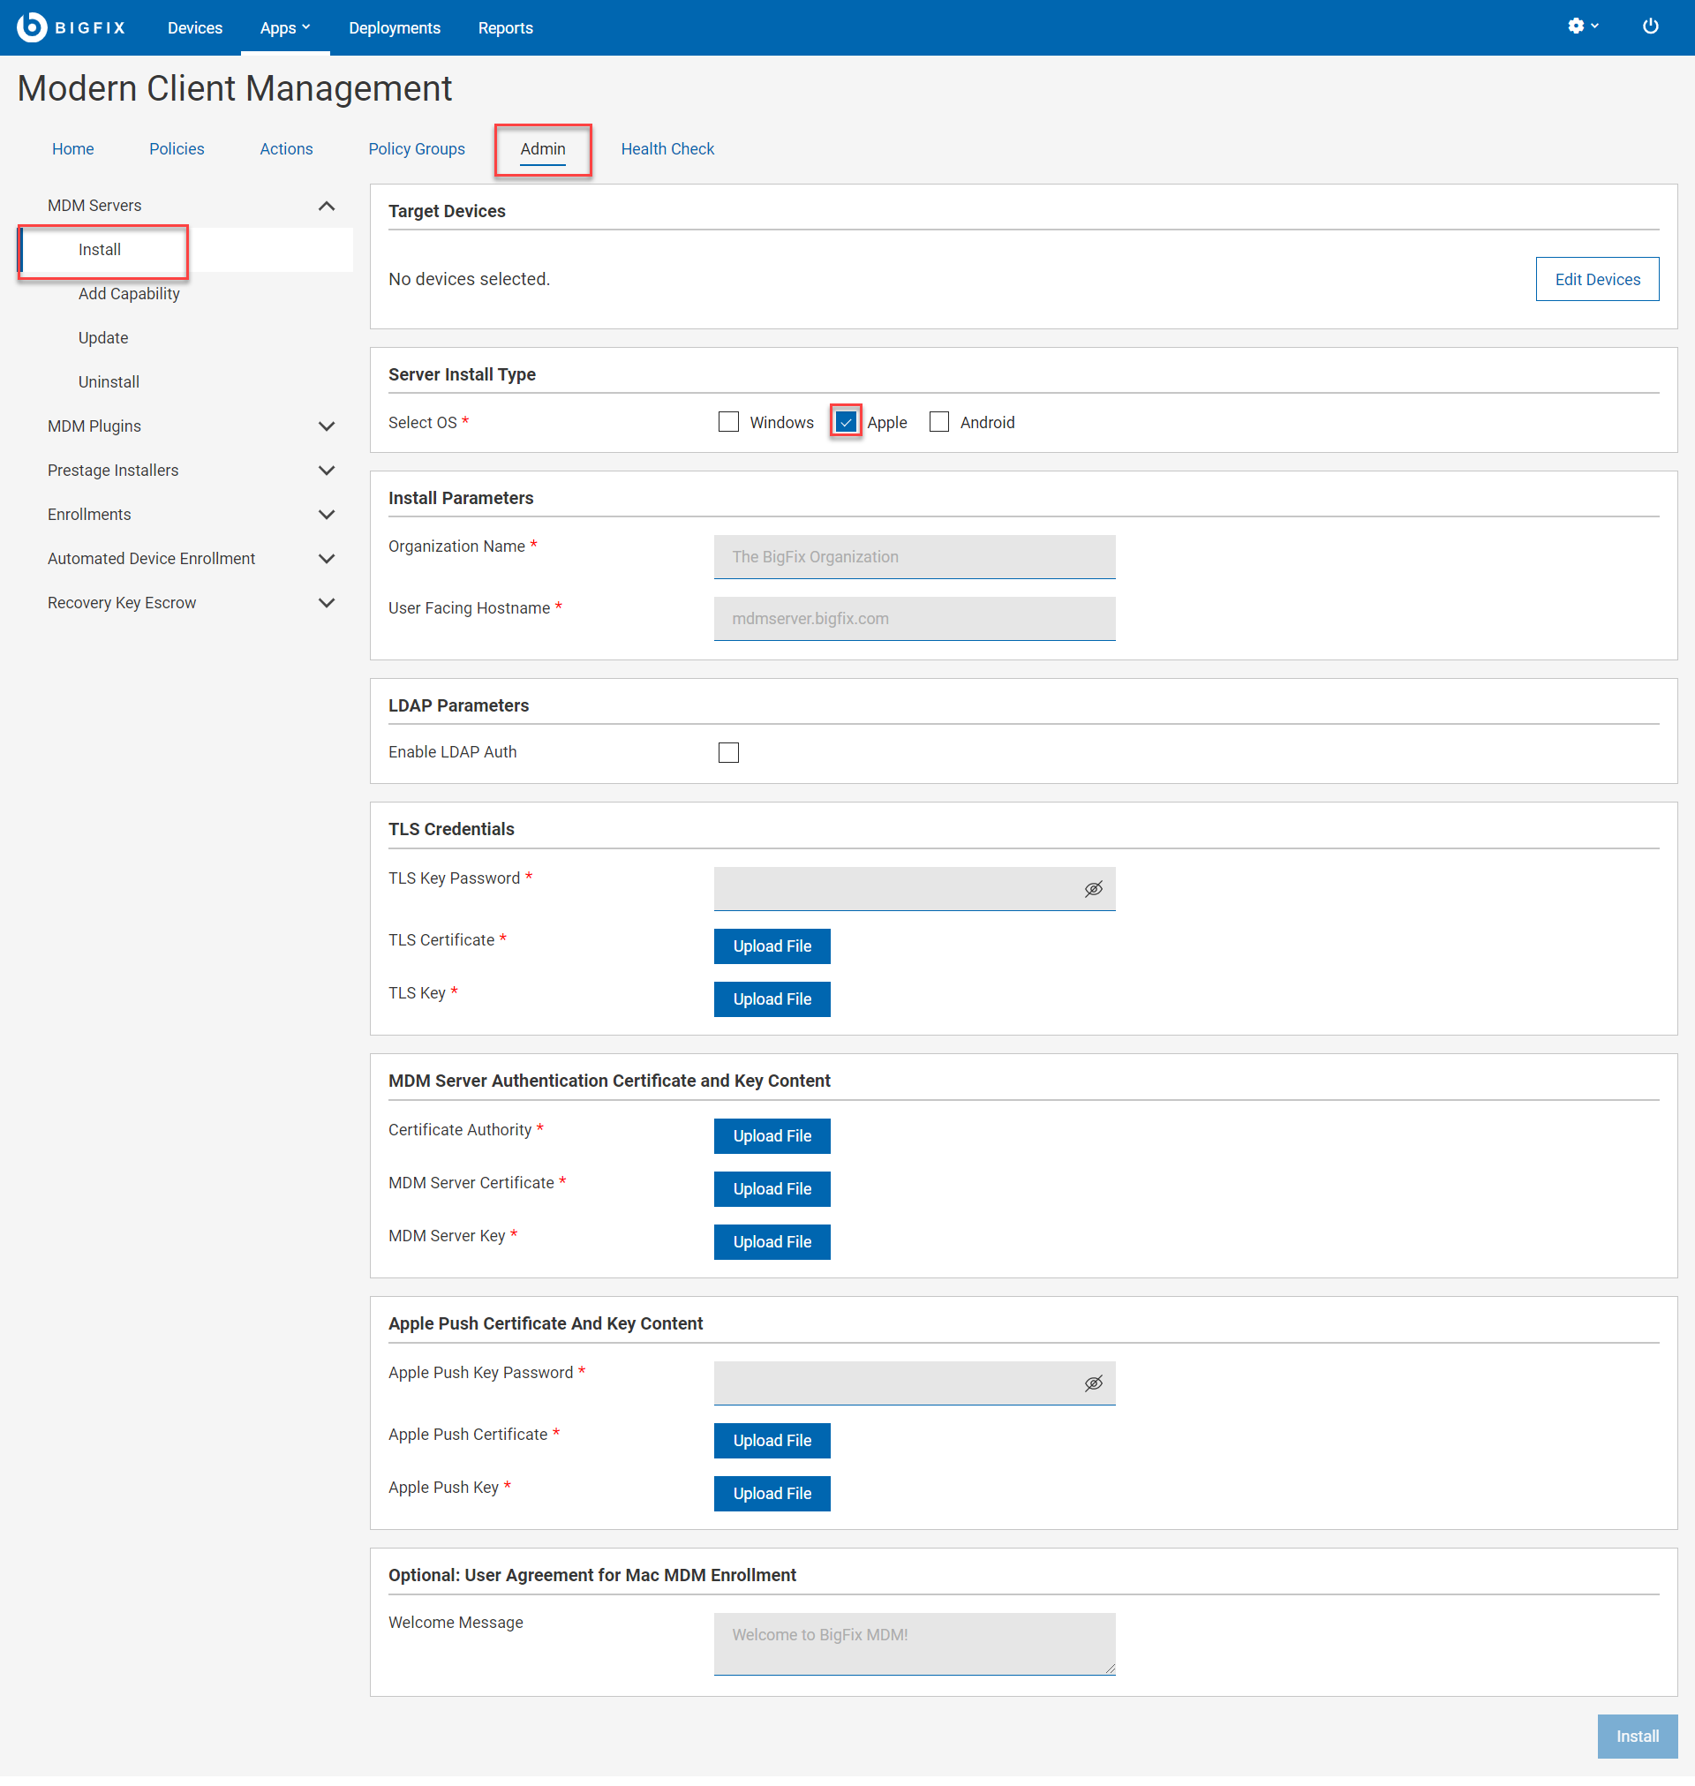The width and height of the screenshot is (1695, 1786).
Task: Check the Windows OS checkbox
Action: click(728, 422)
